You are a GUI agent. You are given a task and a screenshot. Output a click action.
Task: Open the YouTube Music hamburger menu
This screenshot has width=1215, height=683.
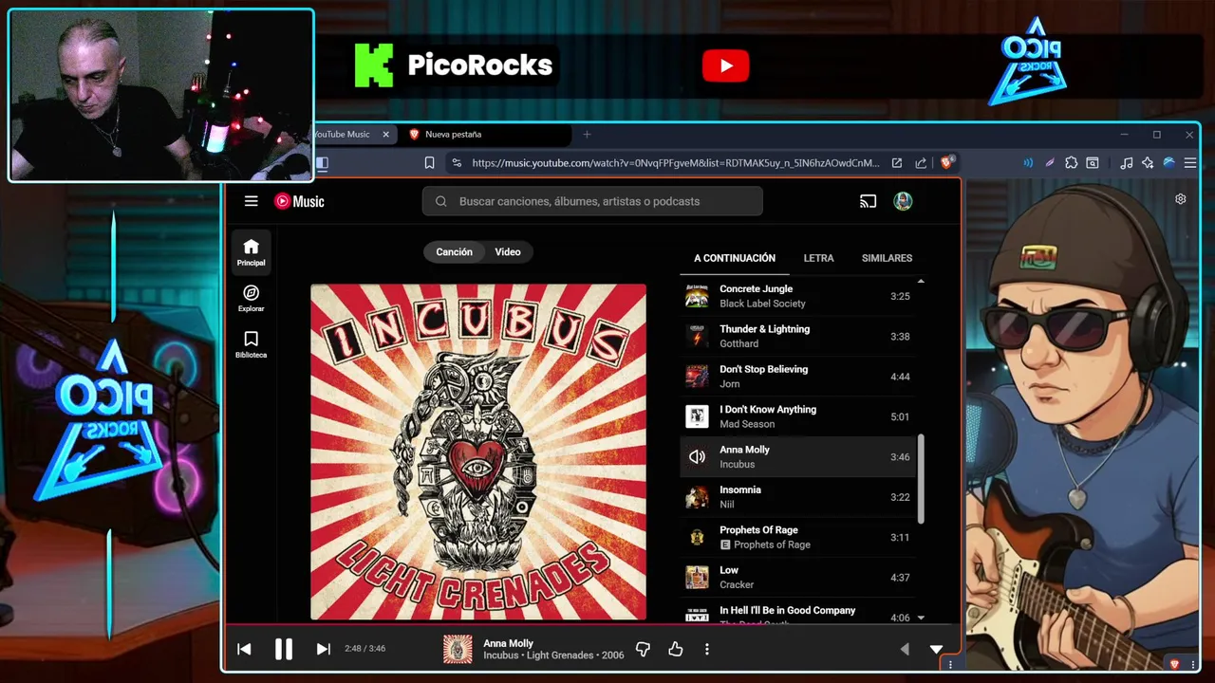251,201
